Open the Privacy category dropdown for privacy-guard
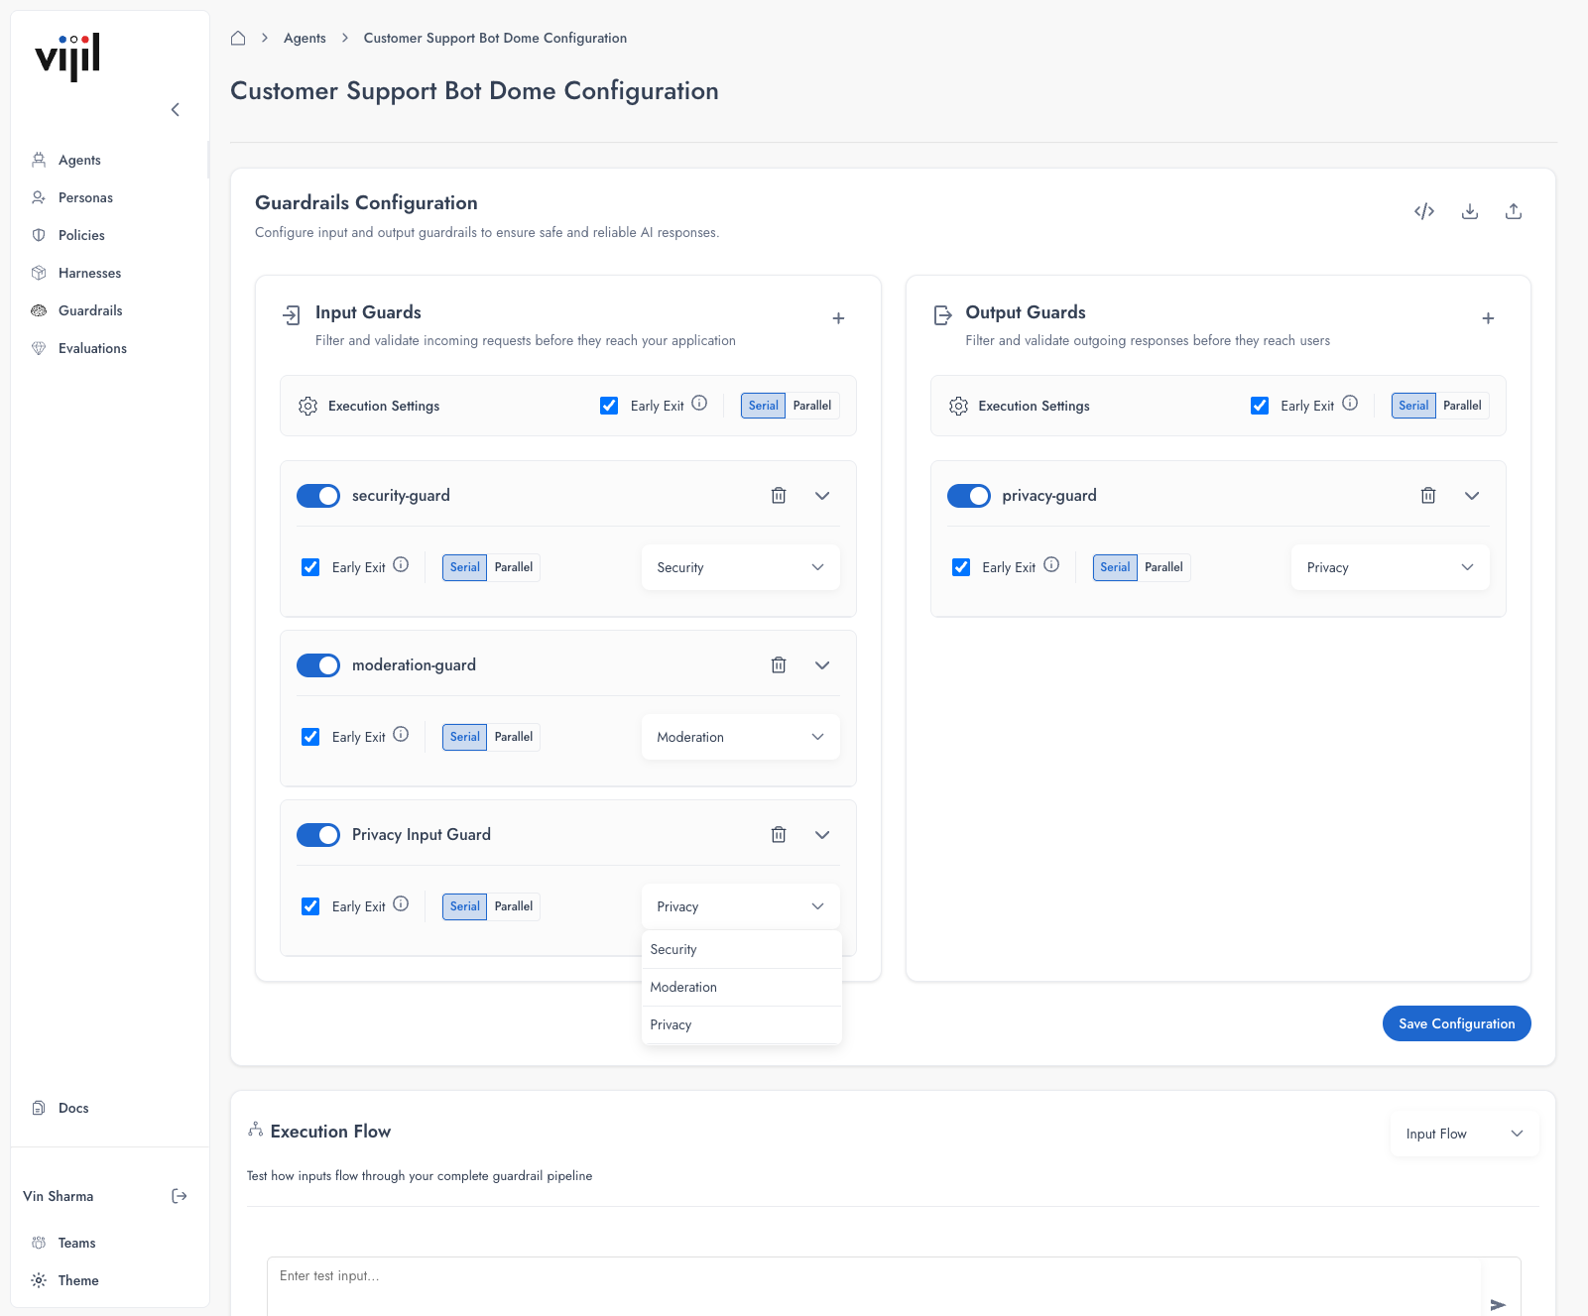The image size is (1588, 1316). [1390, 567]
